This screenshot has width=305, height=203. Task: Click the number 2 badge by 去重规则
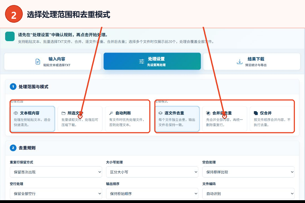[x=13, y=148]
